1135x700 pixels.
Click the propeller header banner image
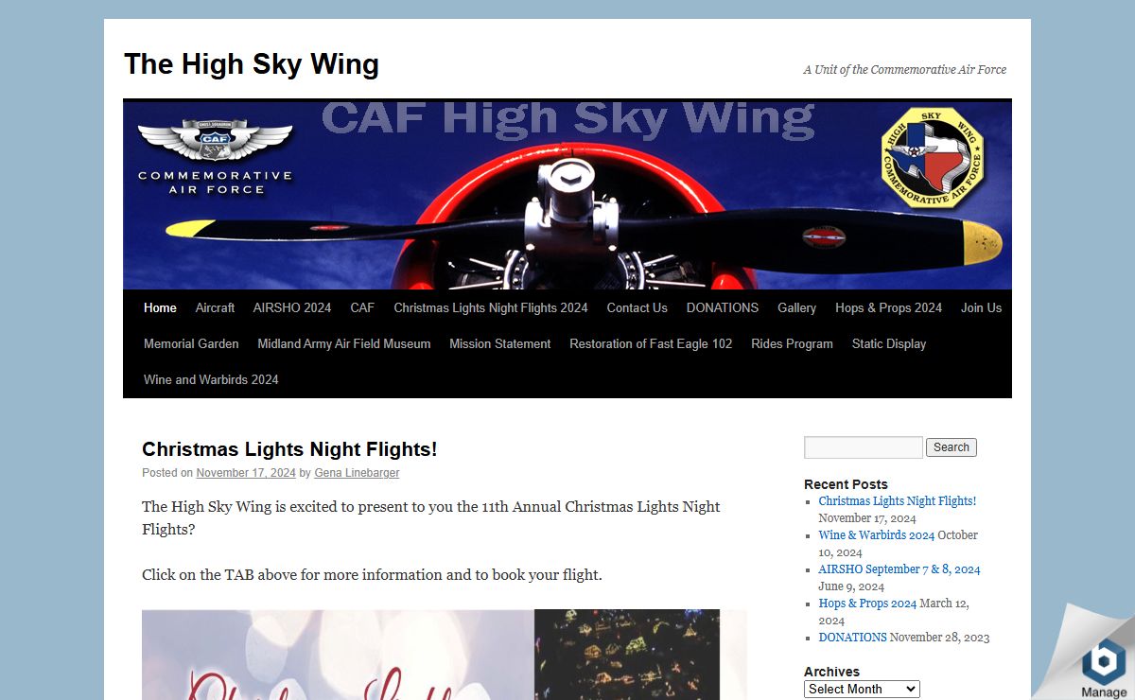pyautogui.click(x=567, y=194)
